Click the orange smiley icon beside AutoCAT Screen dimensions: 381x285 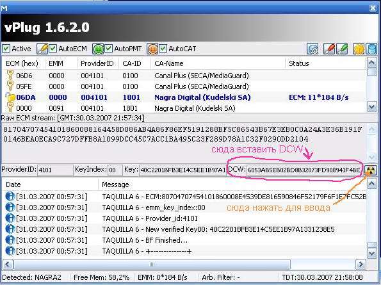tap(152, 49)
